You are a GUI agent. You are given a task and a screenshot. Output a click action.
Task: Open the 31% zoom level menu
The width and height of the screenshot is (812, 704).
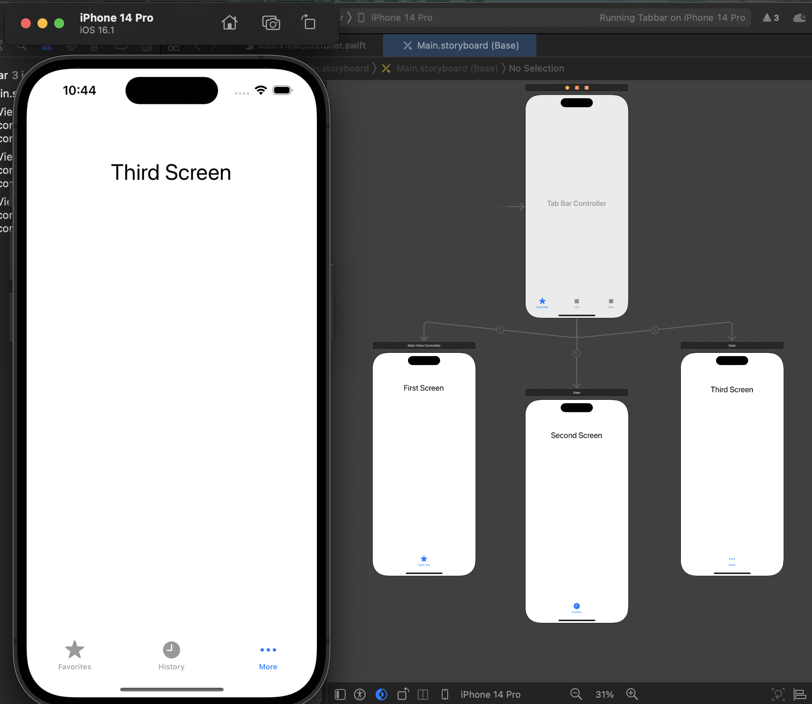click(604, 694)
